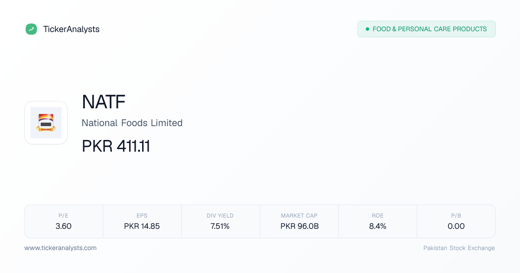Select the MARKET CAP metric cell
Image resolution: width=520 pixels, height=273 pixels.
coord(299,221)
